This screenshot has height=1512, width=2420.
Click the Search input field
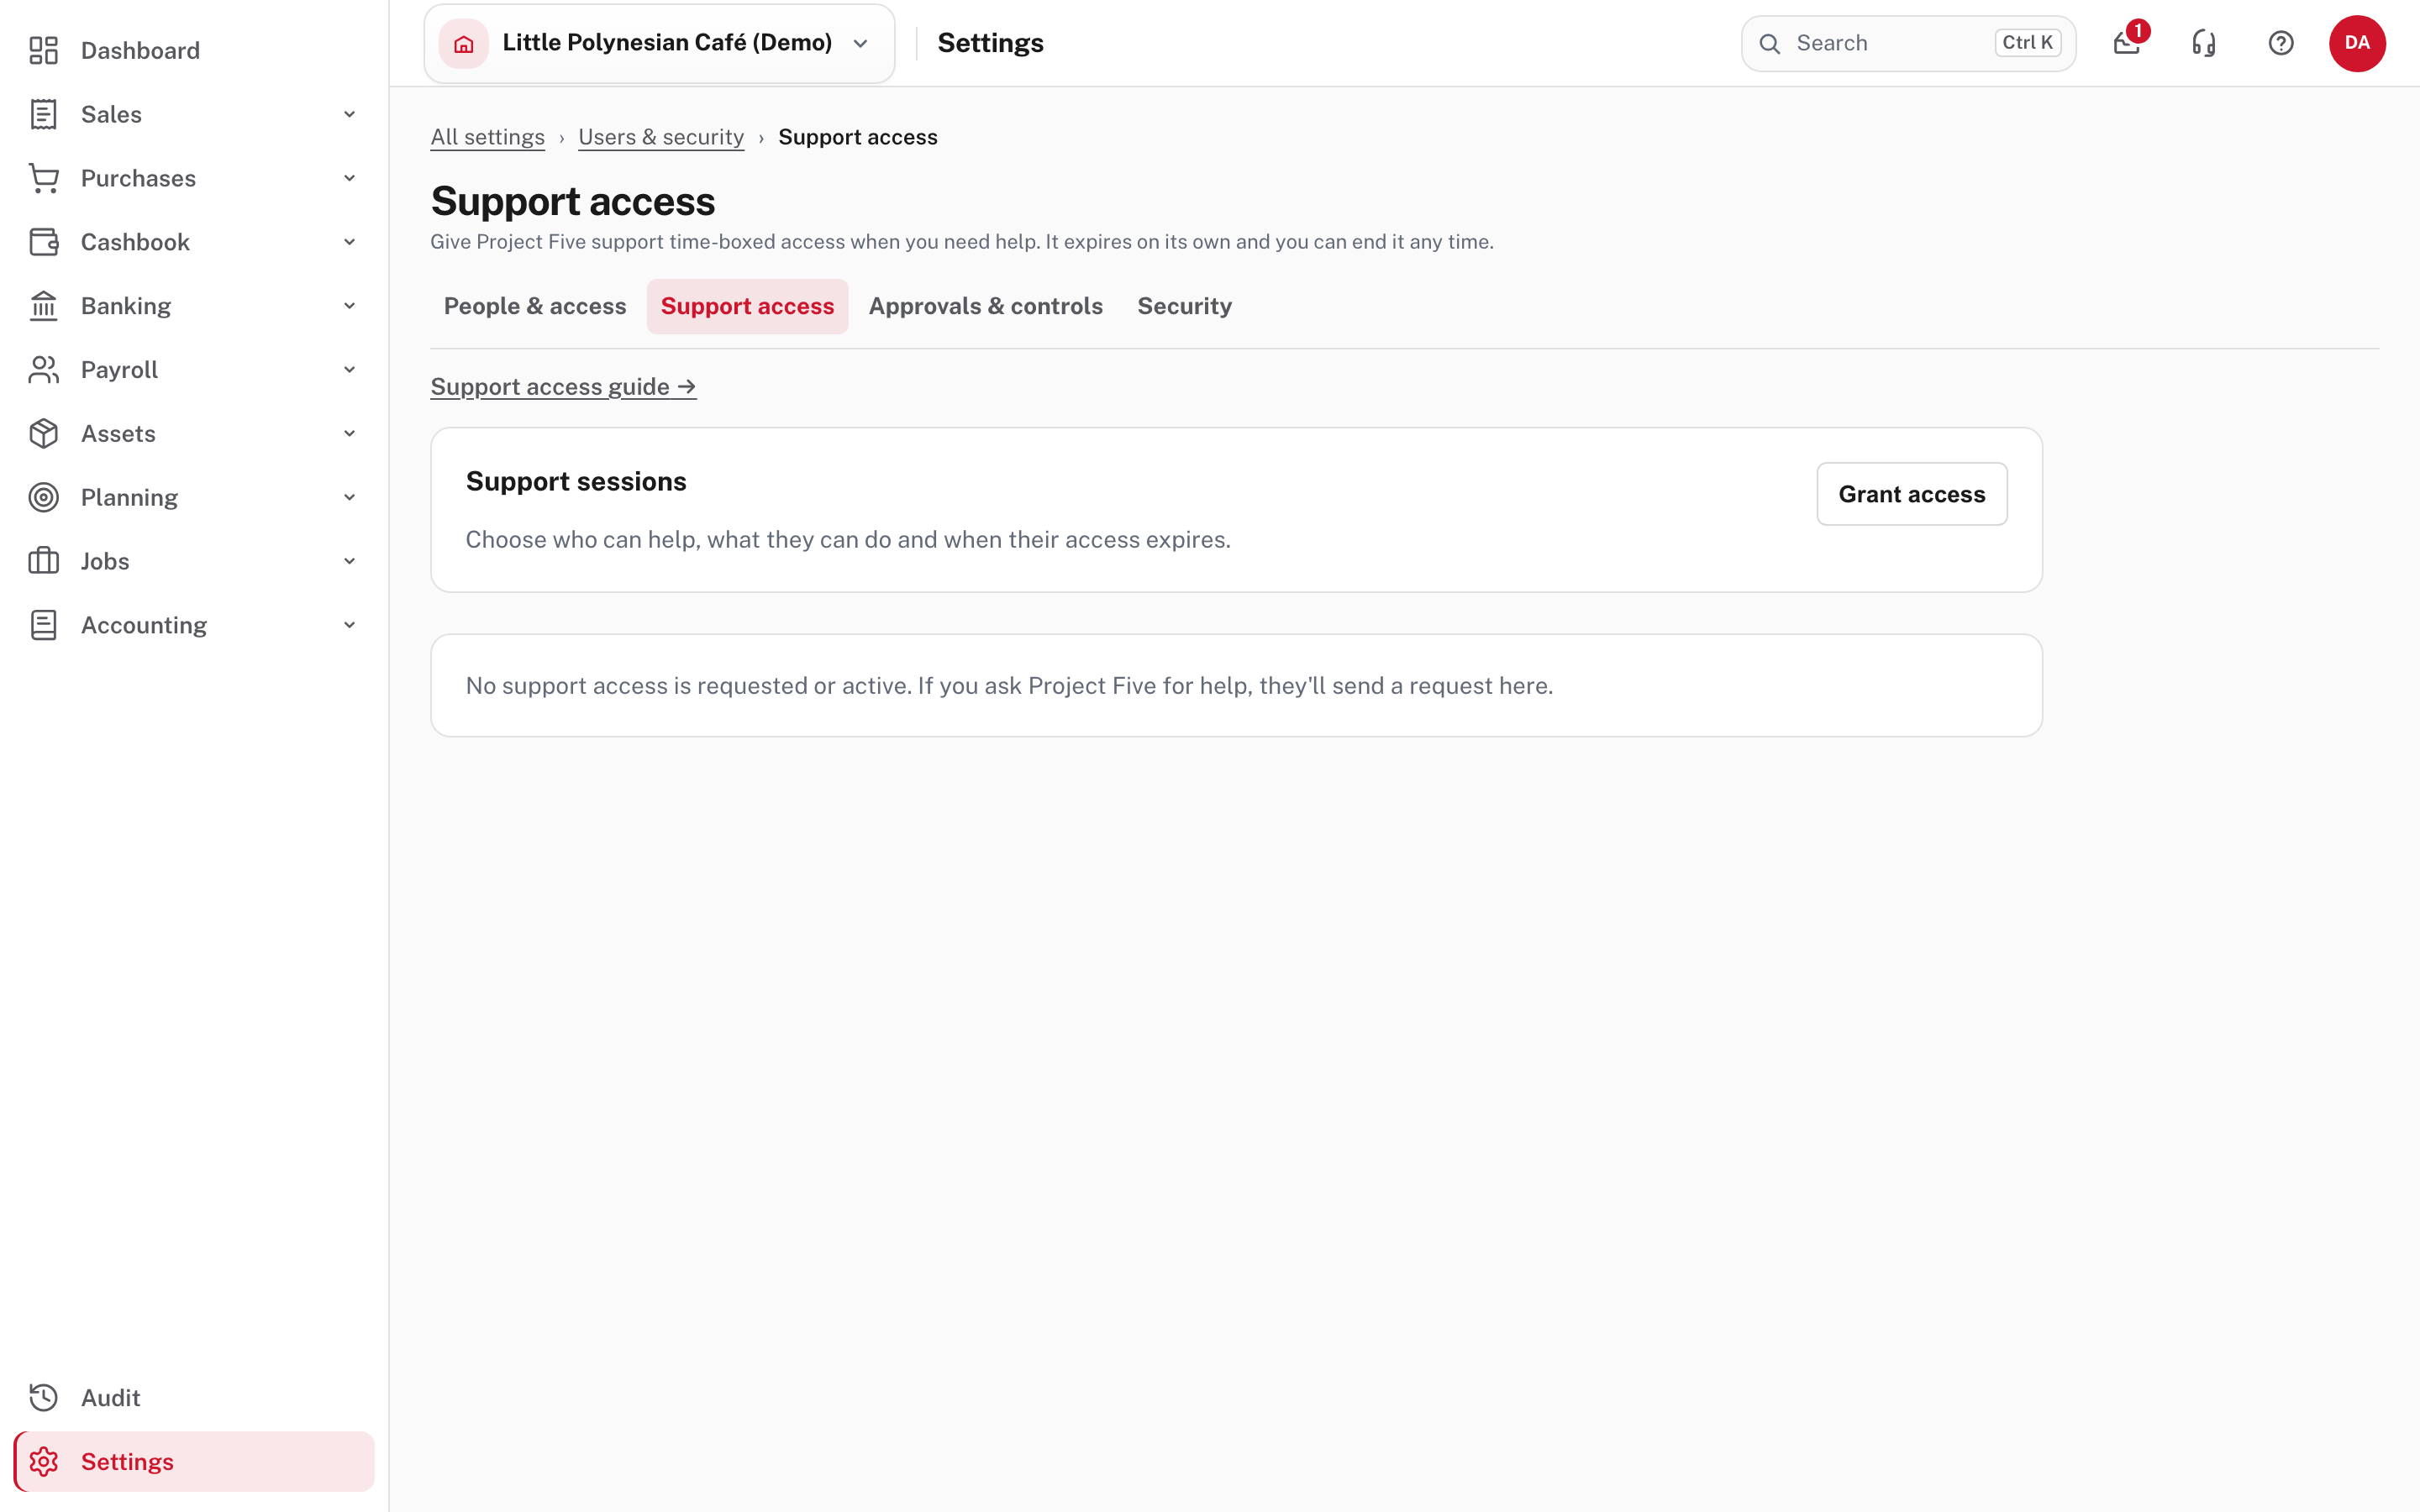tap(1908, 43)
